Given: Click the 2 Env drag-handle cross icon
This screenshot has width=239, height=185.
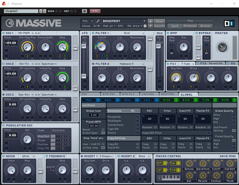Looking at the screenshot, I should pyautogui.click(x=117, y=100).
